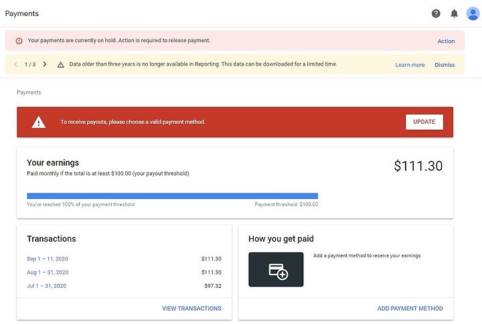The width and height of the screenshot is (482, 324).
Task: Go to next notification arrow
Action: coord(45,64)
